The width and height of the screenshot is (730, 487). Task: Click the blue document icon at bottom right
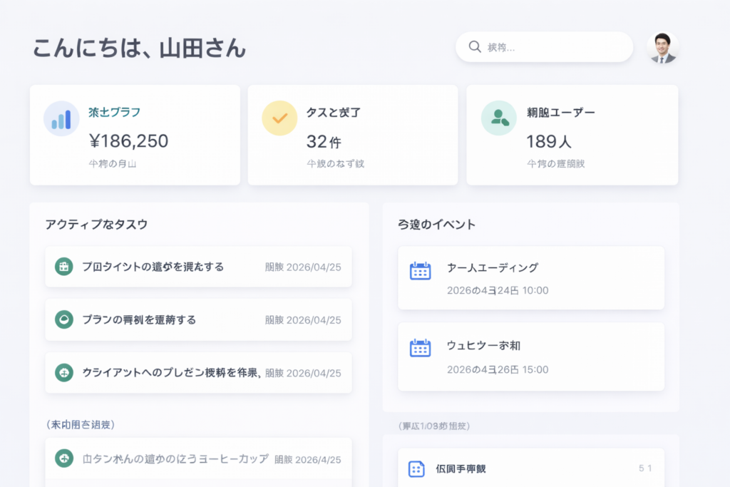pos(416,468)
